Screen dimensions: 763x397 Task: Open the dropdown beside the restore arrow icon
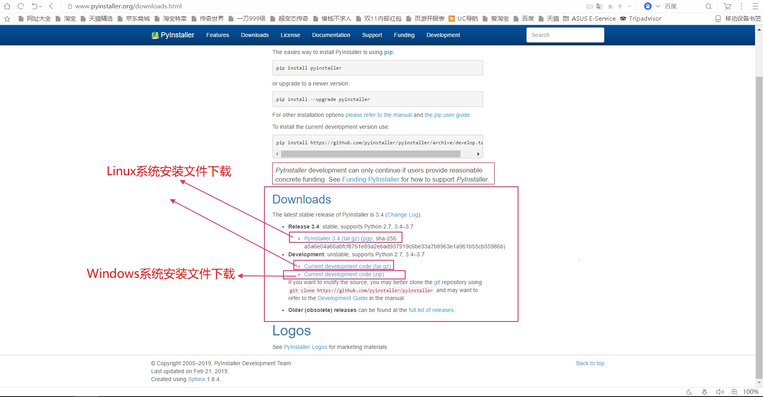(x=41, y=6)
